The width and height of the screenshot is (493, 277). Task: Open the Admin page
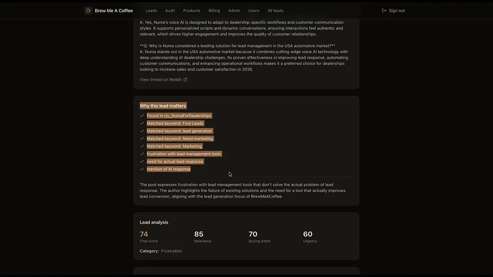point(234,11)
